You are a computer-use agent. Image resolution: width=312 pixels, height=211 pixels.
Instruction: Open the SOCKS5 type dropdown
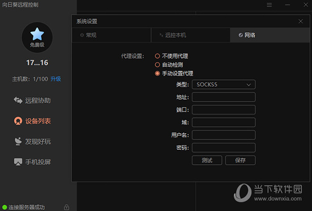(224, 85)
